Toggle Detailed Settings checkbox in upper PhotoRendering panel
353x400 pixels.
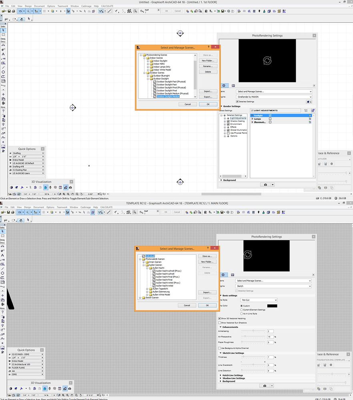point(237,102)
